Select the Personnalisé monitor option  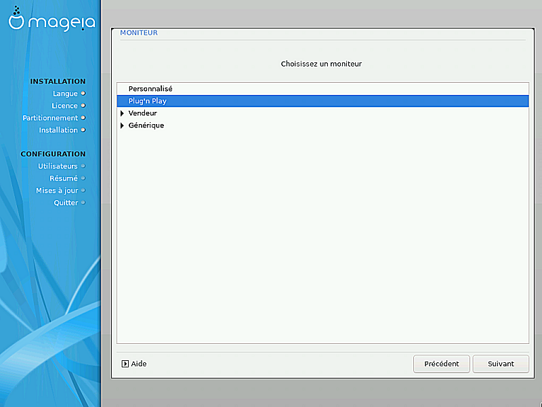pos(323,89)
